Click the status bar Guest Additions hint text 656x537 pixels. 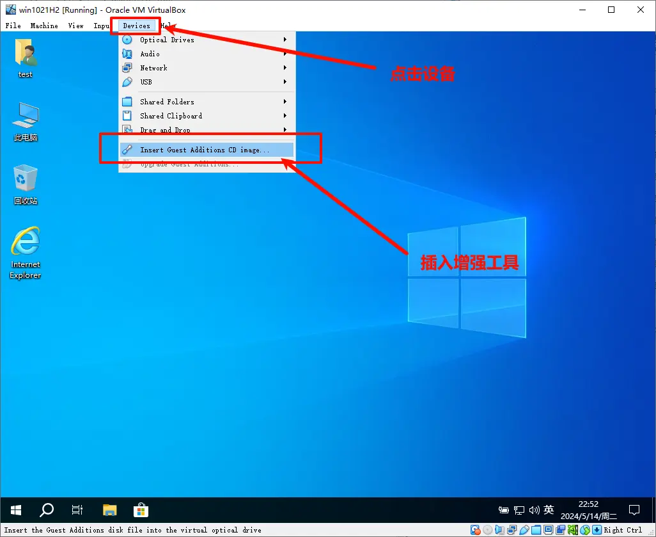(132, 530)
